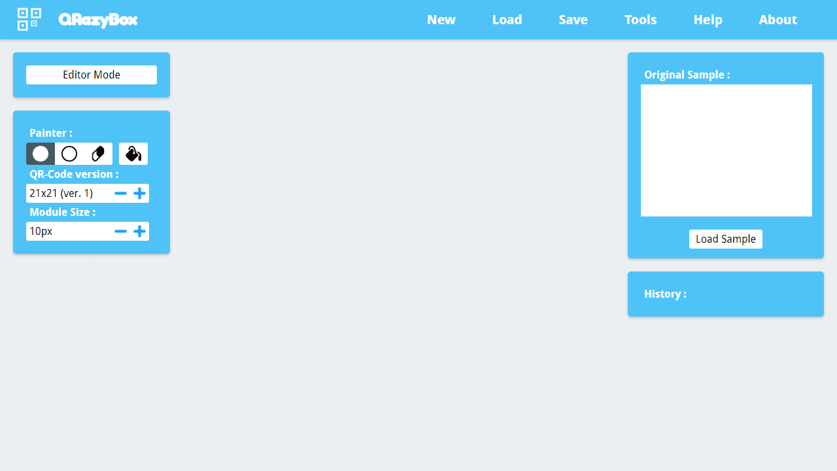Viewport: 837px width, 471px height.
Task: Activate the flood fill bucket tool
Action: click(x=133, y=154)
